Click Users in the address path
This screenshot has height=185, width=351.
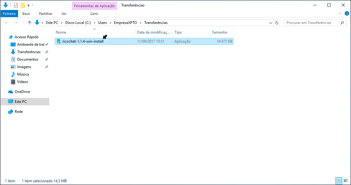[x=102, y=23]
